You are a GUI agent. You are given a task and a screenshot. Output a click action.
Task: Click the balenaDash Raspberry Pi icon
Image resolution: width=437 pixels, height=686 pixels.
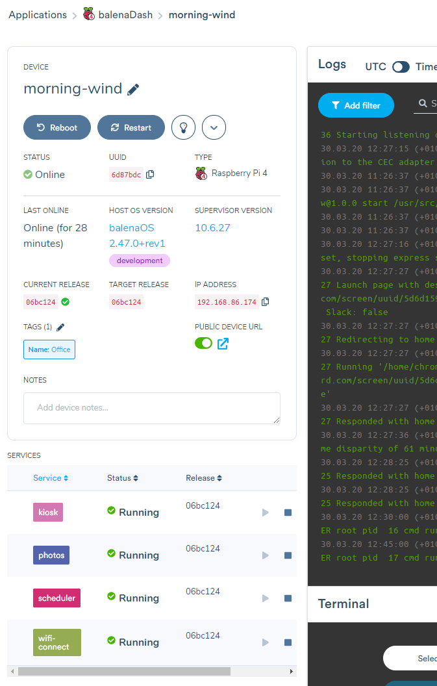pyautogui.click(x=89, y=14)
